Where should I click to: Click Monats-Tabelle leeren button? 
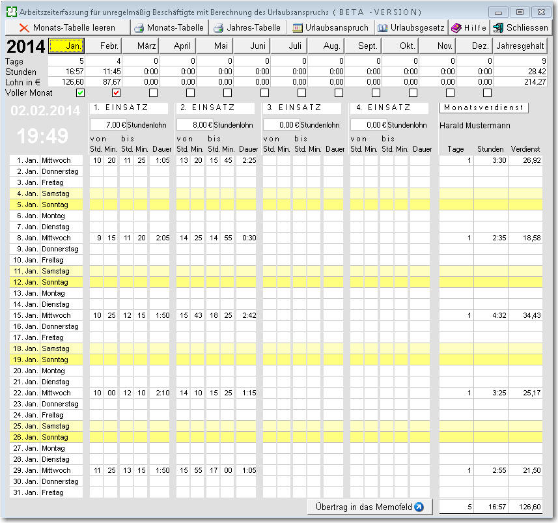click(x=68, y=28)
